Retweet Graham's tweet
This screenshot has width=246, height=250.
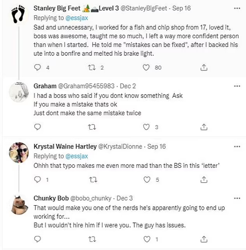tap(92, 127)
